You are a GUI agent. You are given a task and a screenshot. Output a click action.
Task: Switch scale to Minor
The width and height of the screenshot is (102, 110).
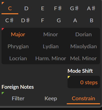click(51, 34)
